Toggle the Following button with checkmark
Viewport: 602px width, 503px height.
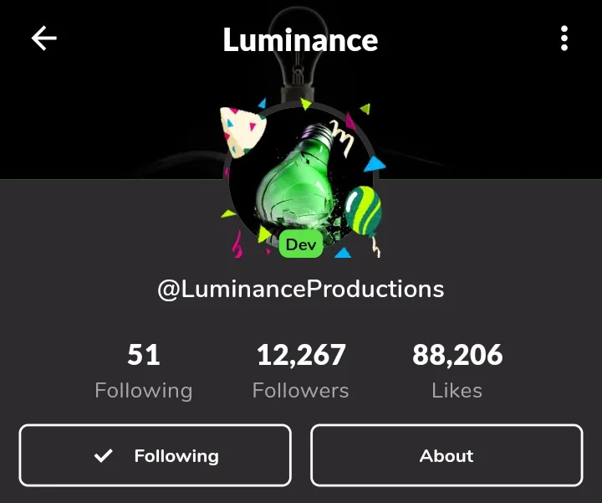(156, 455)
